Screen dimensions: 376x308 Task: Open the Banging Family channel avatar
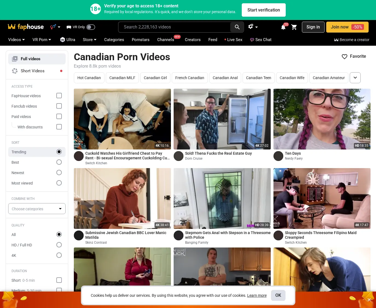179,235
